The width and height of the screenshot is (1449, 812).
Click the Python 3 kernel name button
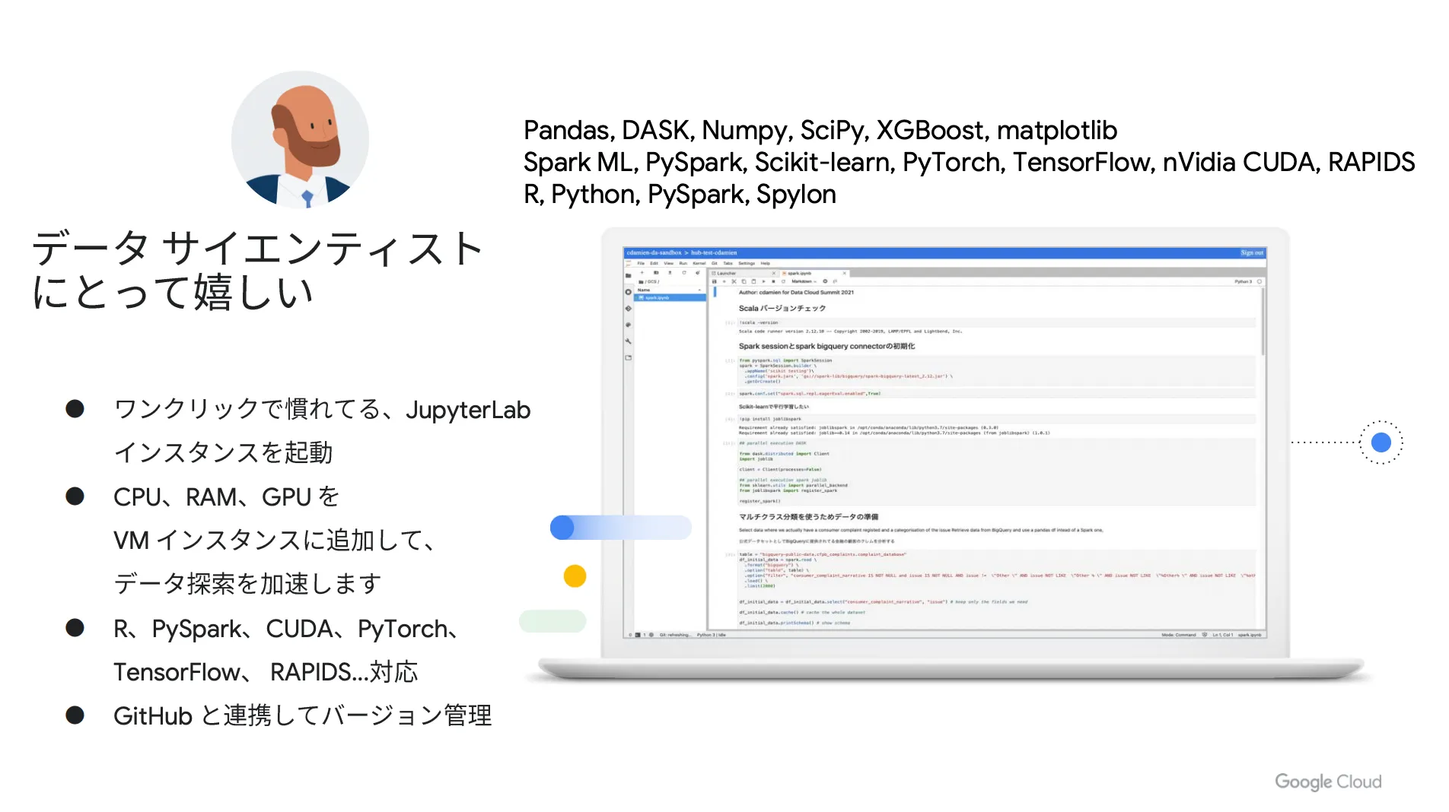point(1244,281)
